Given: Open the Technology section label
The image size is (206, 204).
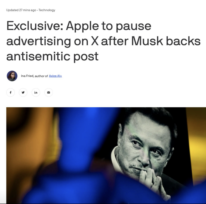Looking at the screenshot, I should (x=47, y=10).
